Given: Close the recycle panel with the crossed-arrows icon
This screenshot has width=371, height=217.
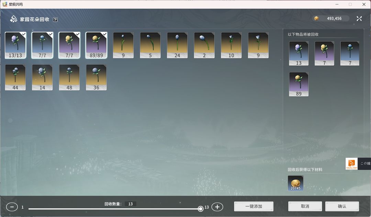Looking at the screenshot, I should 359,19.
